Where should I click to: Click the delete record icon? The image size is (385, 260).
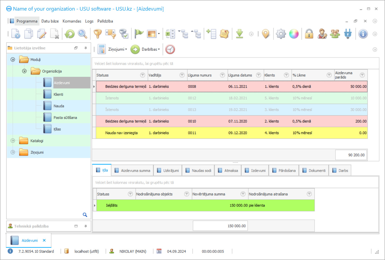(55, 34)
